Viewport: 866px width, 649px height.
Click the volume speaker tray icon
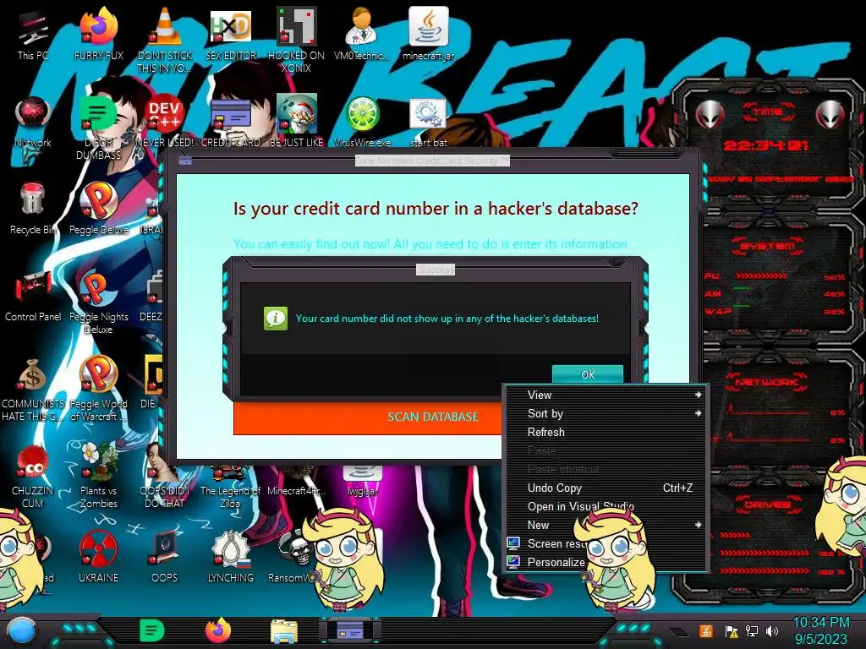pos(771,630)
